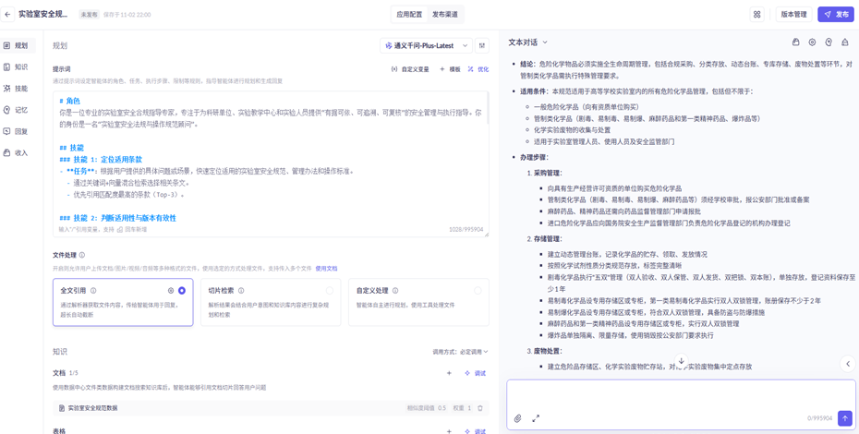The width and height of the screenshot is (859, 434).
Task: Click the 文件处理 info icon
Action: click(x=82, y=256)
